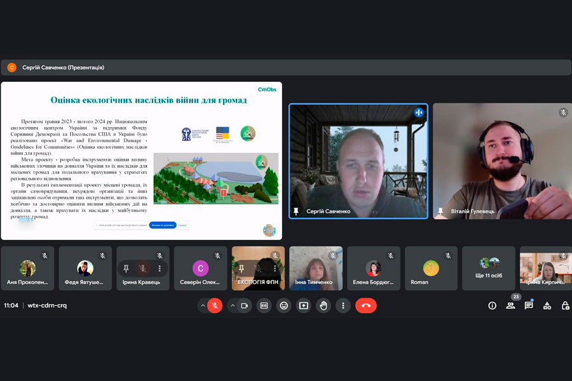Open the three-dot more options menu
The height and width of the screenshot is (381, 572).
point(343,305)
